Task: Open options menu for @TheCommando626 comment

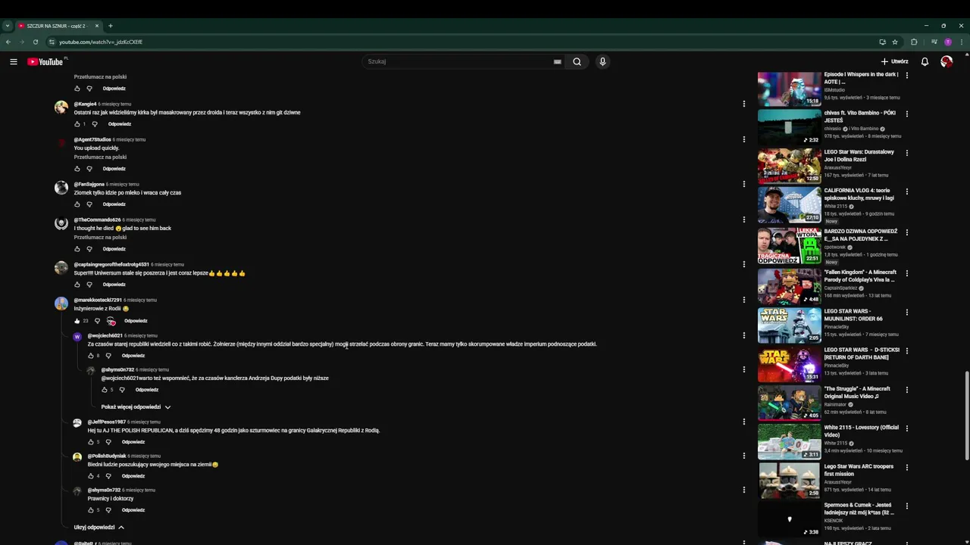Action: coord(743,220)
